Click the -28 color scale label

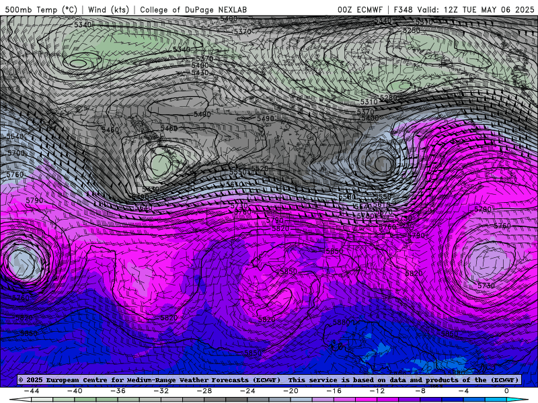tap(204, 391)
